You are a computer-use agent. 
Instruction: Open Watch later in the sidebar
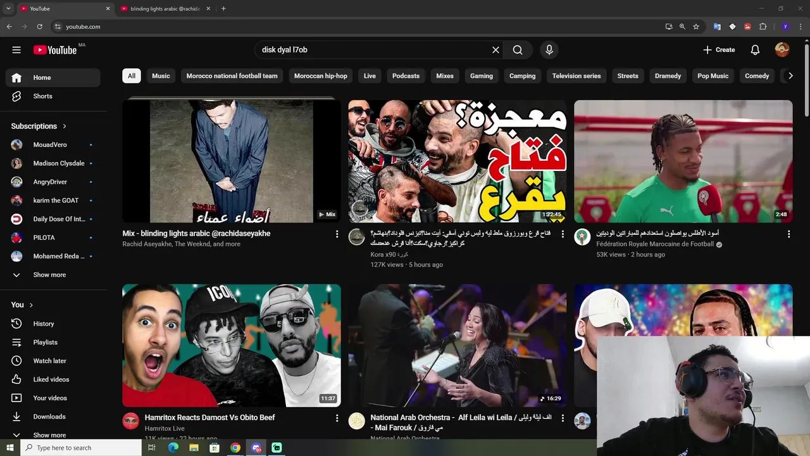53,361
